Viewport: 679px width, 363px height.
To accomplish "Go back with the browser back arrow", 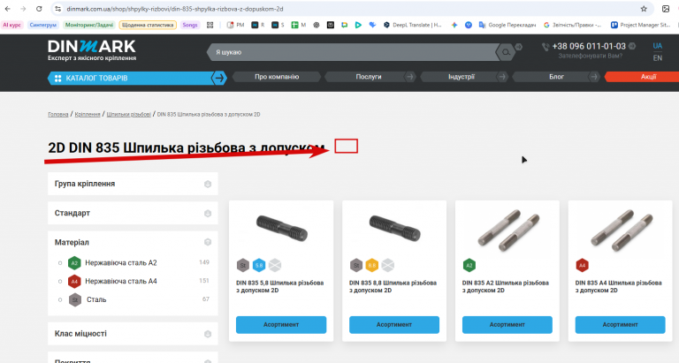I will coord(7,9).
